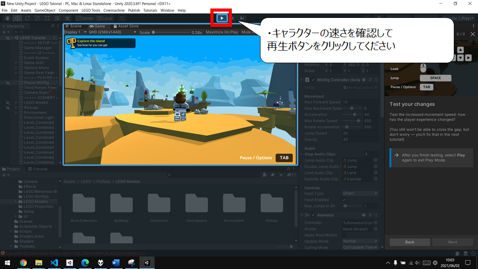Viewport: 478px width, 269px height.
Task: Click the Game view Scale slider
Action: 171,32
